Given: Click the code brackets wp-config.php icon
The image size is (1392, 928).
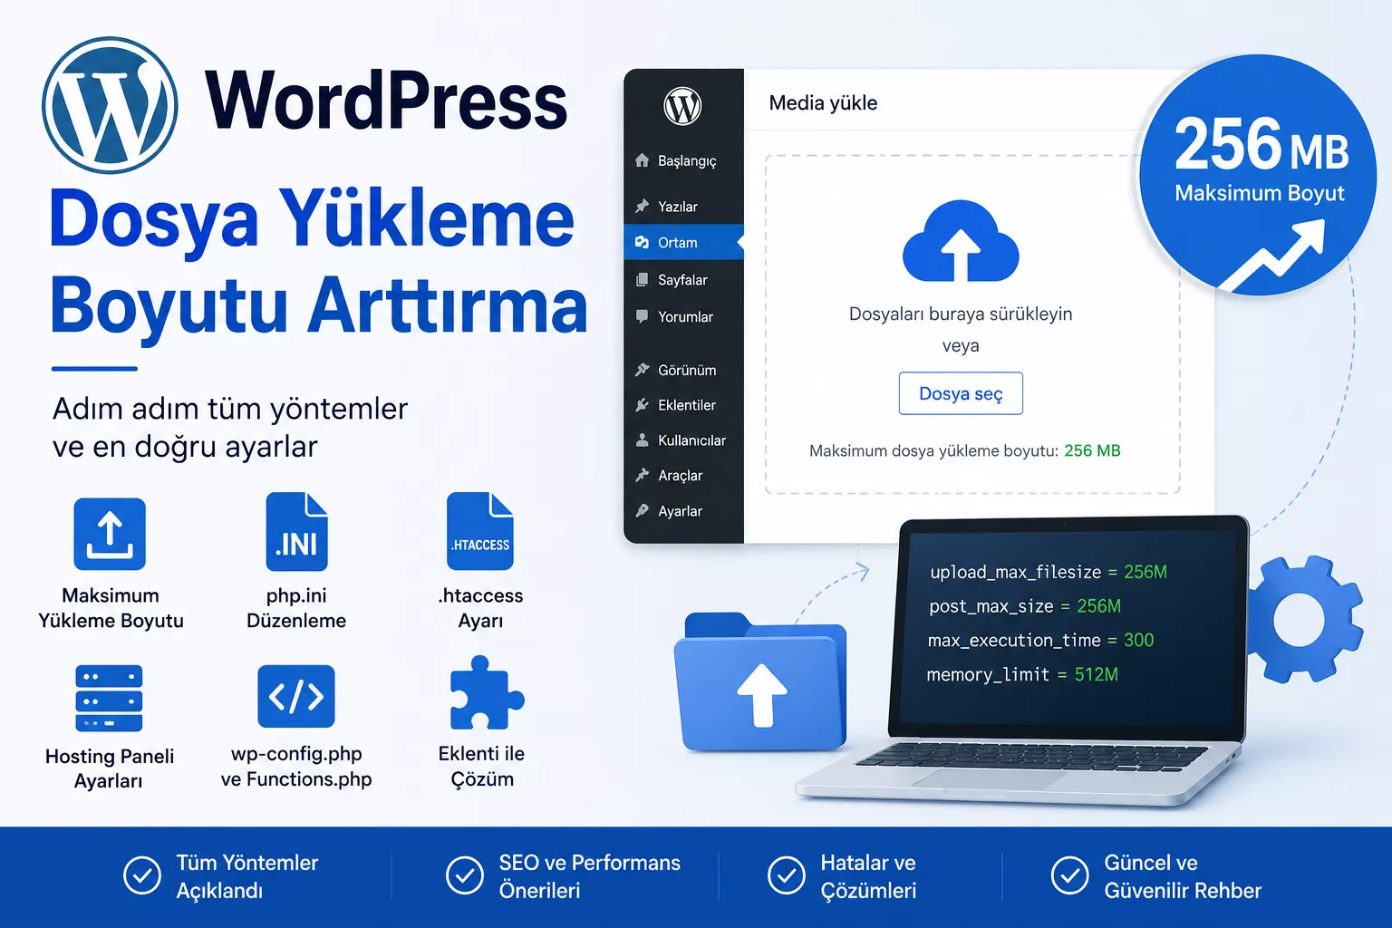Looking at the screenshot, I should coord(296,696).
